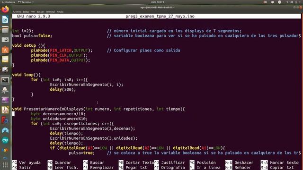Click the '^O Guardar' shortcut hint
The width and height of the screenshot is (303, 170).
pyautogui.click(x=60, y=162)
